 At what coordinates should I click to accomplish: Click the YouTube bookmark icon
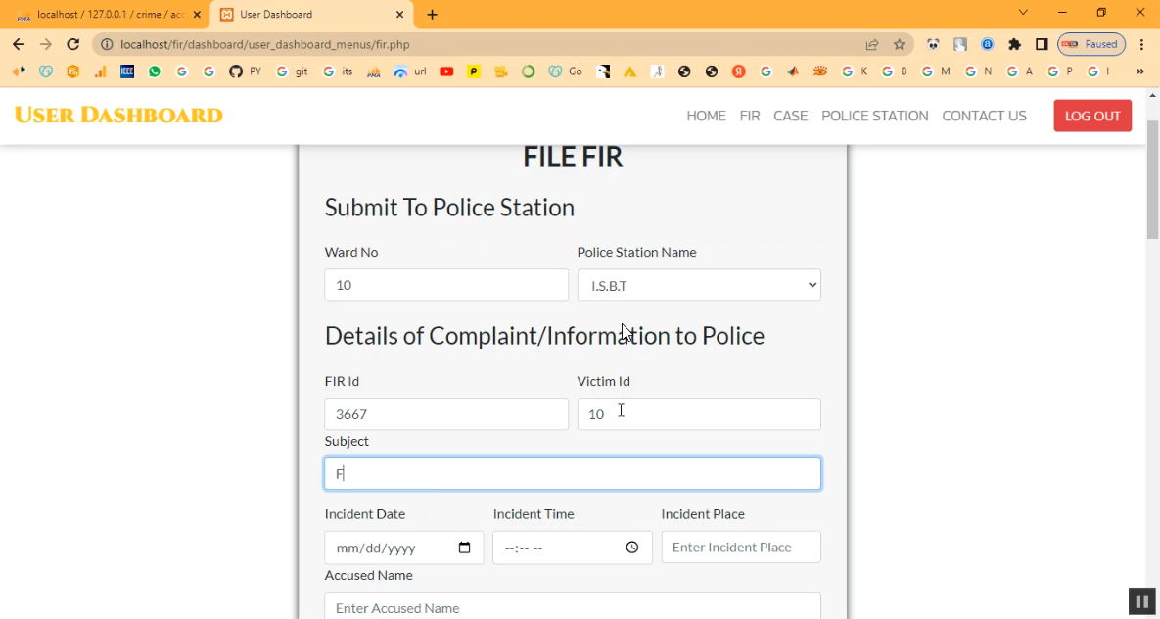[446, 71]
